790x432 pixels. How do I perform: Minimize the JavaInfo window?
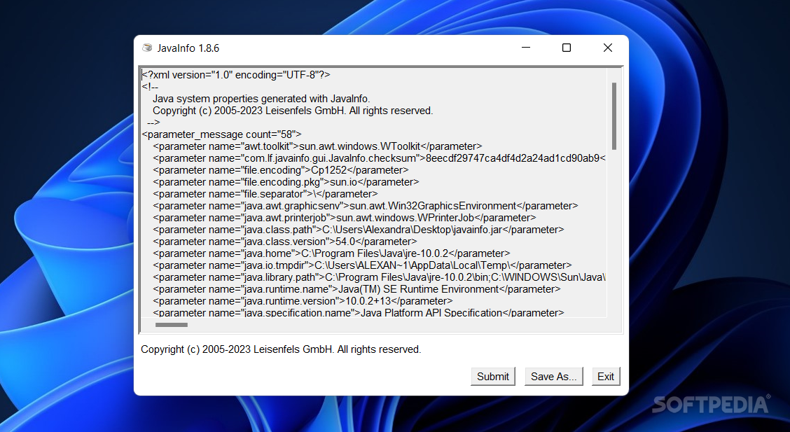point(525,48)
